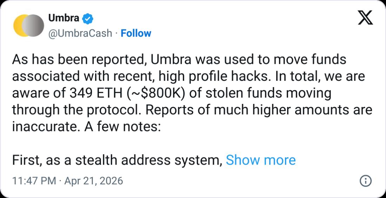
Task: Open the tweet info icon
Action: (366, 181)
